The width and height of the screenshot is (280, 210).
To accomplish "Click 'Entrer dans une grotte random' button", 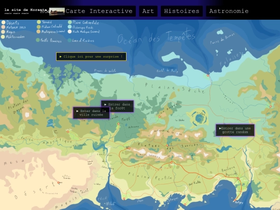I will point(235,130).
